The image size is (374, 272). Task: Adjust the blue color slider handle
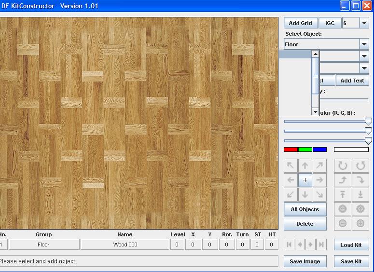point(368,140)
